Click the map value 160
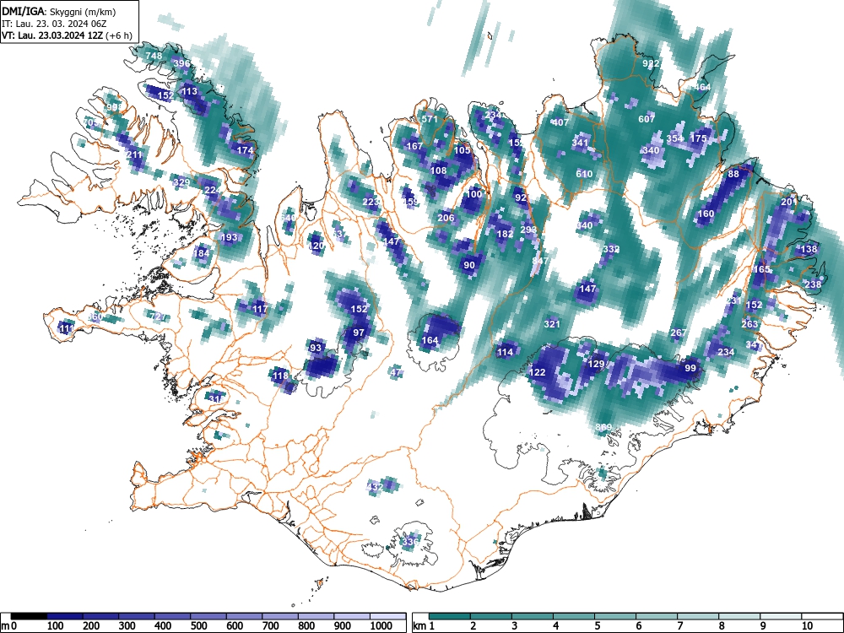The image size is (844, 633). pos(706,214)
